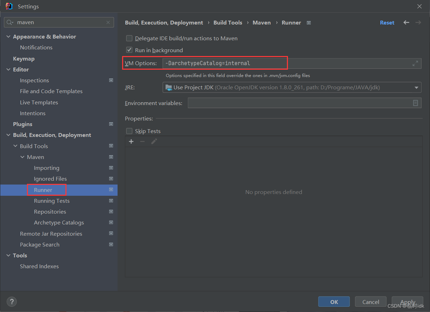
Task: Remove property with minus icon
Action: click(142, 141)
